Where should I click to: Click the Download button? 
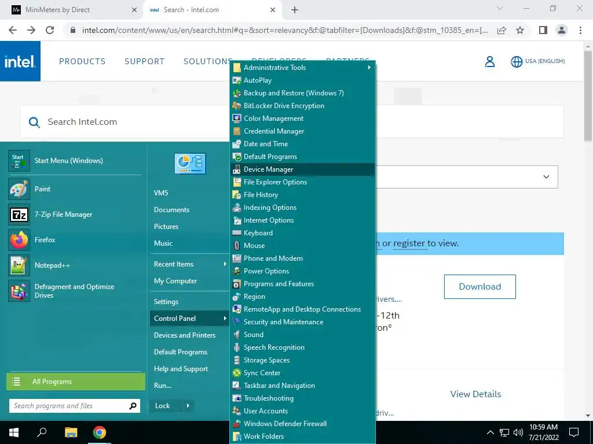pos(480,287)
